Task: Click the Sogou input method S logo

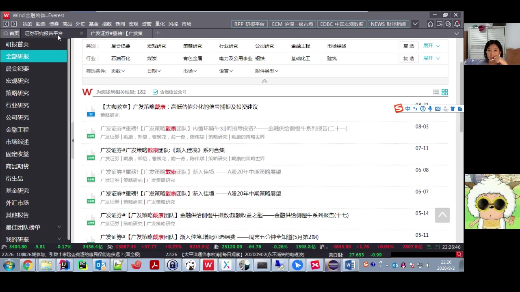Action: [x=399, y=108]
